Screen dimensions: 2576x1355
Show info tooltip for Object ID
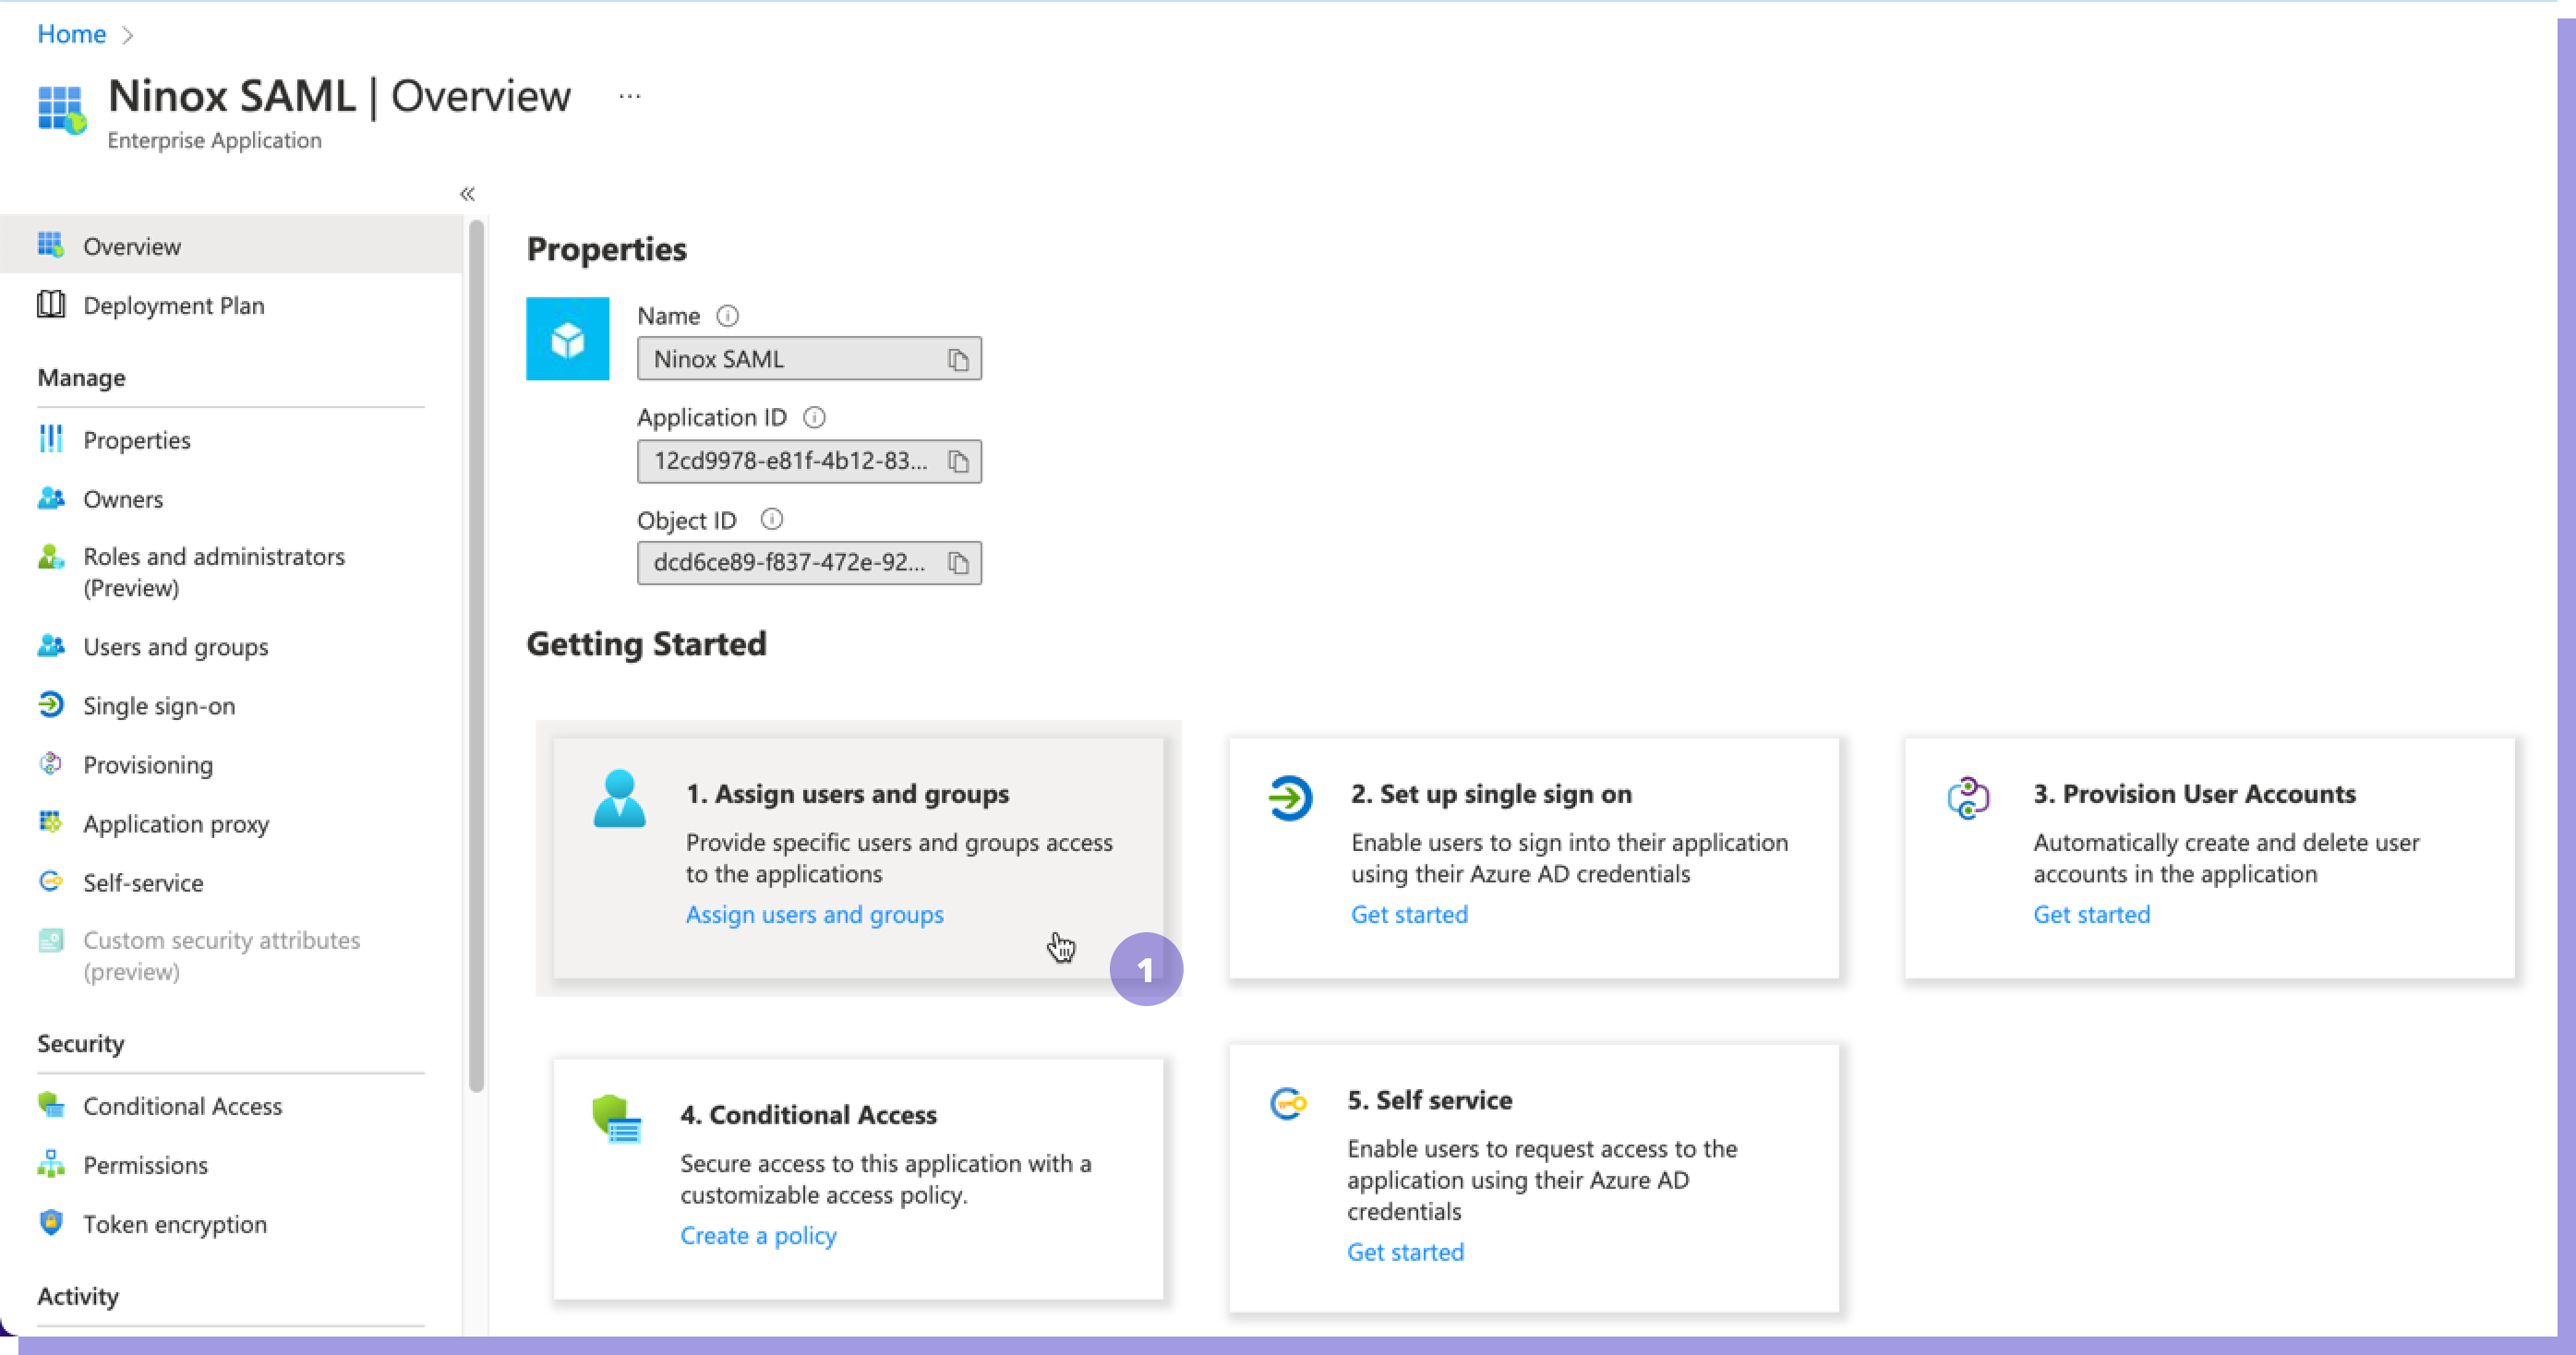click(x=772, y=520)
